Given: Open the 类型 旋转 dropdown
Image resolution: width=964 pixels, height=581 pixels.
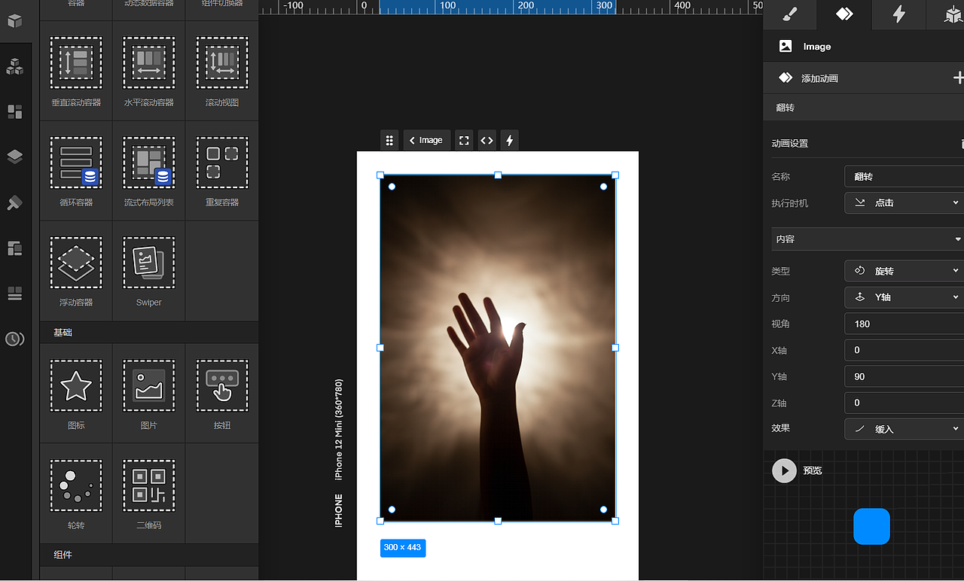Looking at the screenshot, I should (904, 271).
